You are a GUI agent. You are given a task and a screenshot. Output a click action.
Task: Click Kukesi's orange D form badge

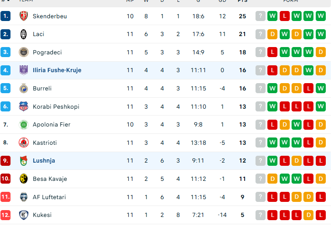[308, 215]
